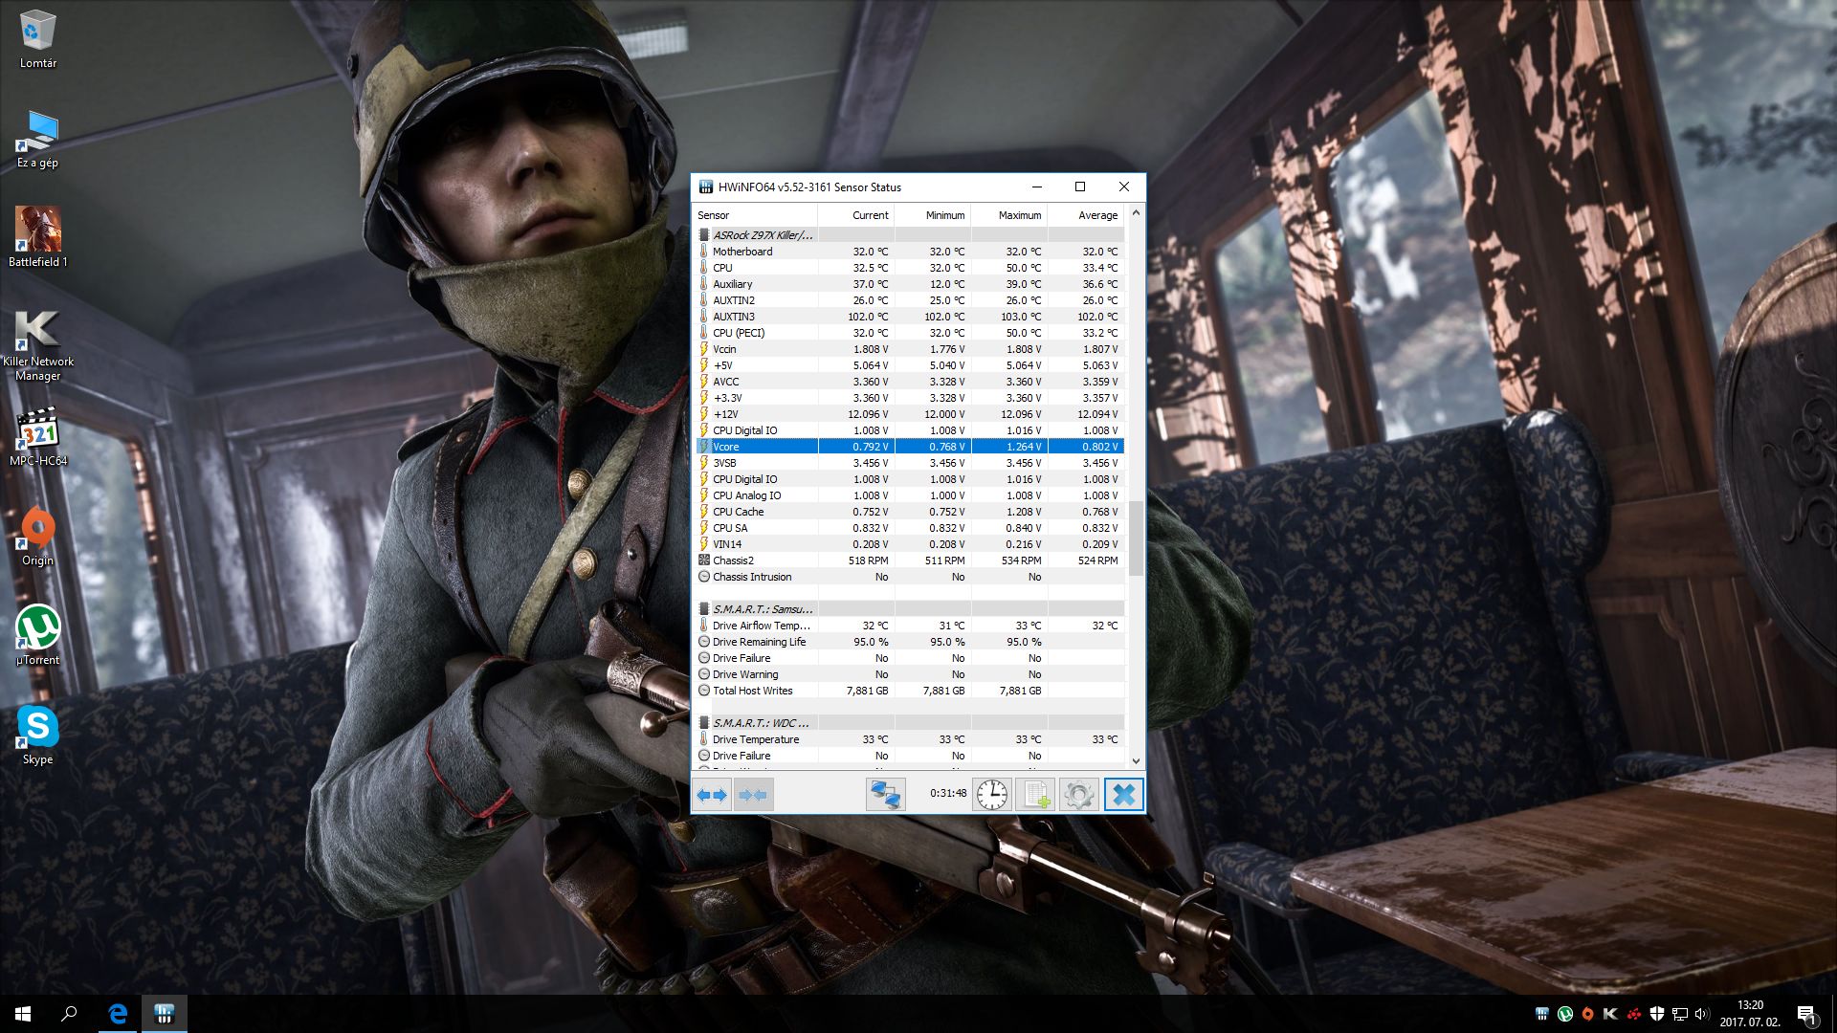Viewport: 1837px width, 1033px height.
Task: Select the 3VSB voltage row
Action: point(909,463)
